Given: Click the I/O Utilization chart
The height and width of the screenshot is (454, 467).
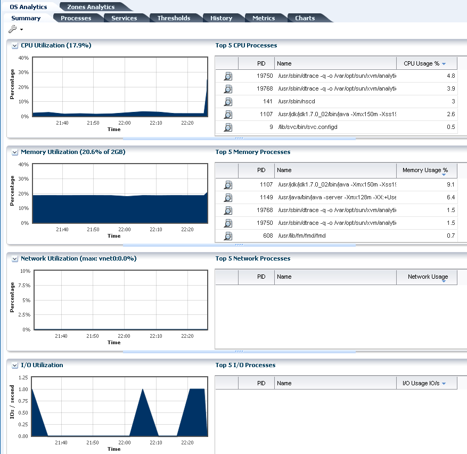Looking at the screenshot, I should (119, 407).
